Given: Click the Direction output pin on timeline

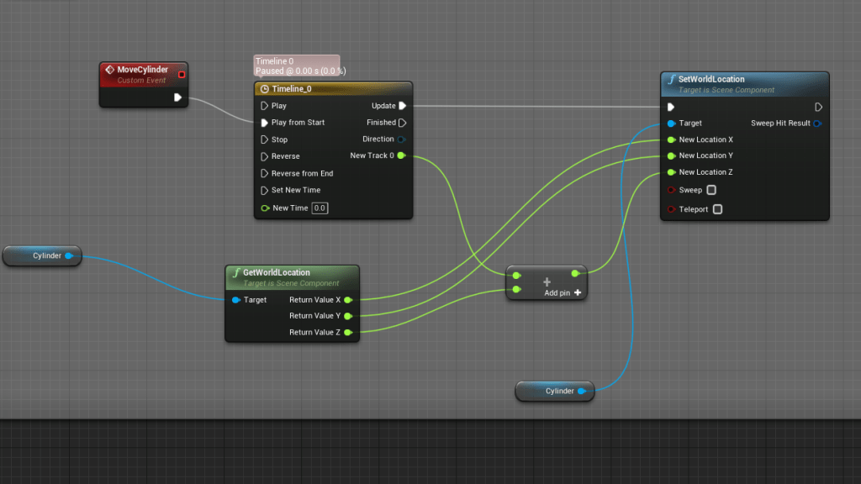Looking at the screenshot, I should coord(401,139).
